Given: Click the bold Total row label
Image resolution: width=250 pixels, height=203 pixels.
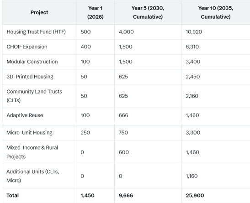Looking at the screenshot, I should pos(12,195).
